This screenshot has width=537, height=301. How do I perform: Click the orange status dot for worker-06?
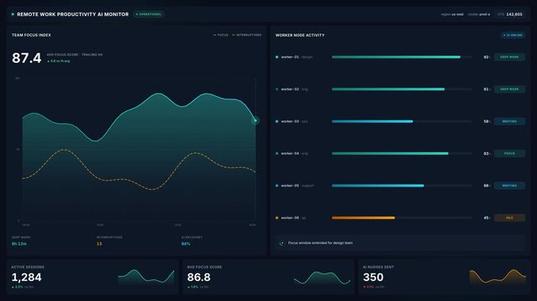coord(276,217)
